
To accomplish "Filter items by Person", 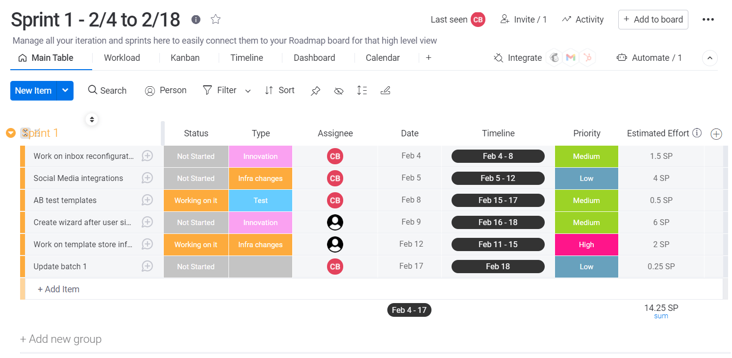I will (x=166, y=90).
